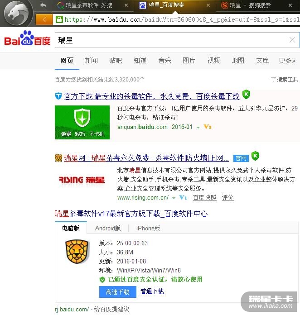Click the V1 credibility badge

[183, 198]
